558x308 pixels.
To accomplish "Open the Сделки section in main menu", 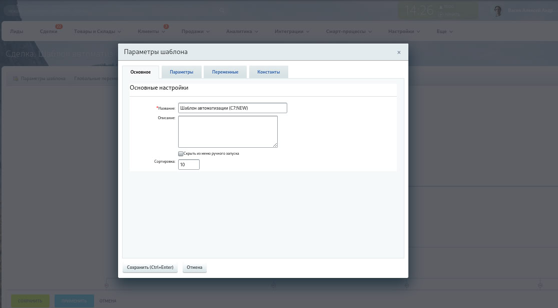I will [x=49, y=32].
